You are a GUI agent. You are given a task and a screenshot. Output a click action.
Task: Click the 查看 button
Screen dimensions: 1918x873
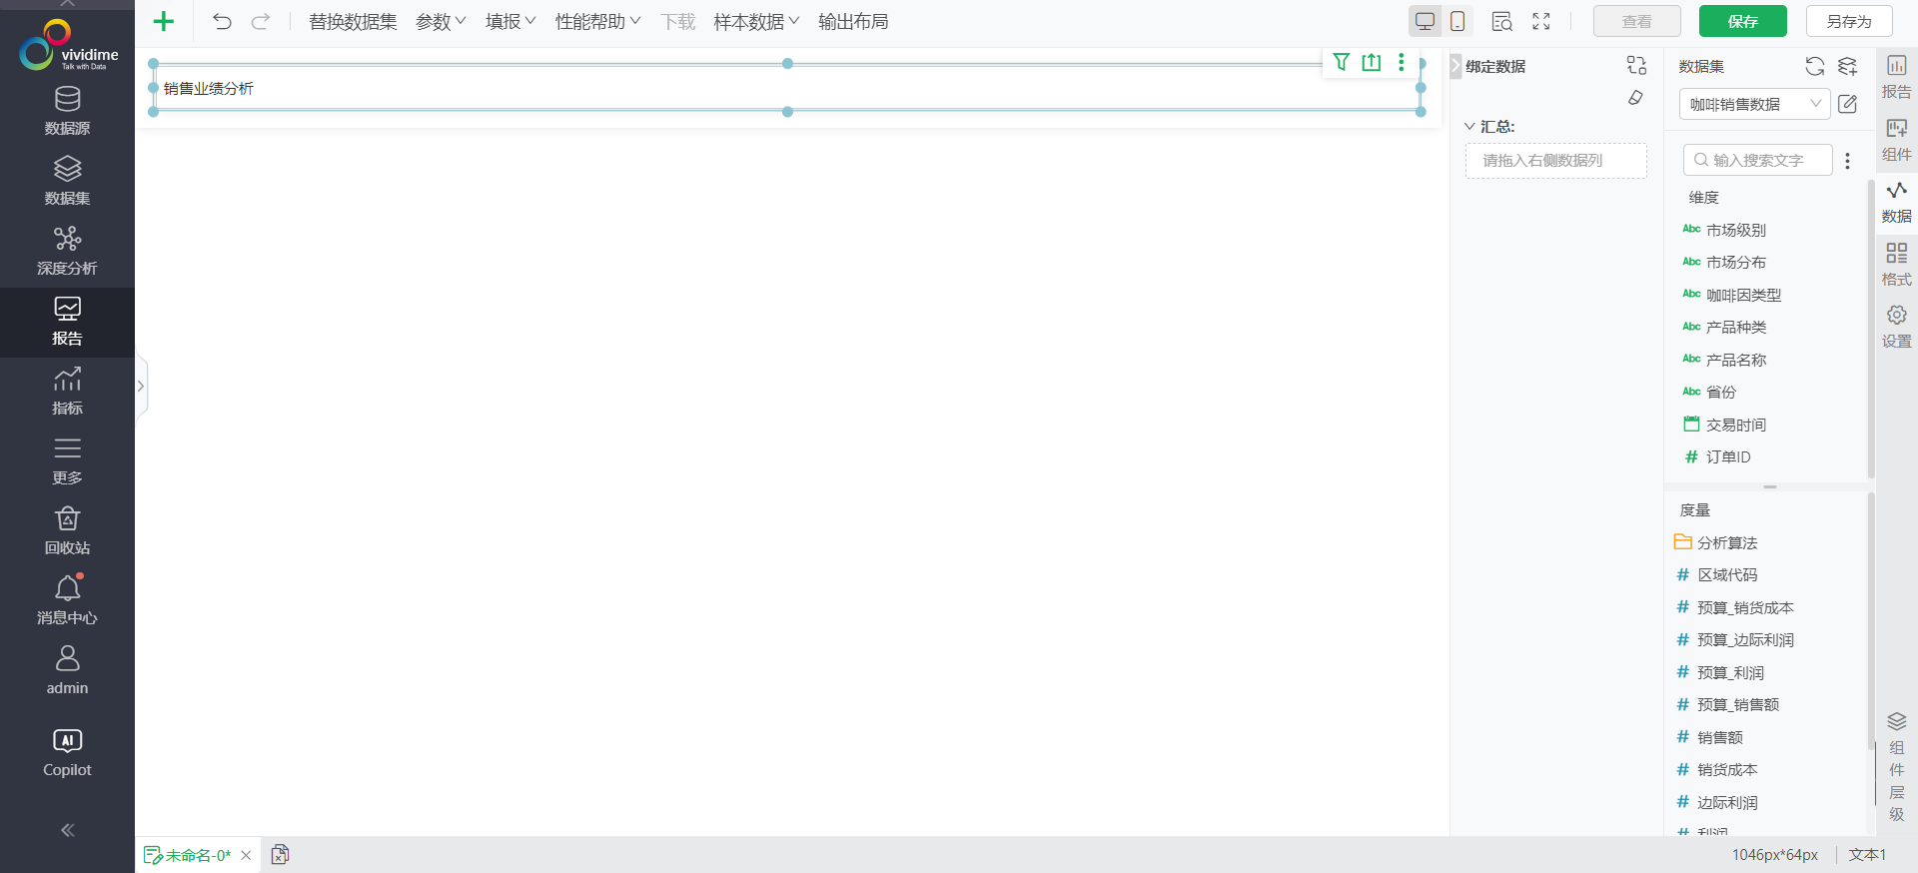tap(1636, 21)
